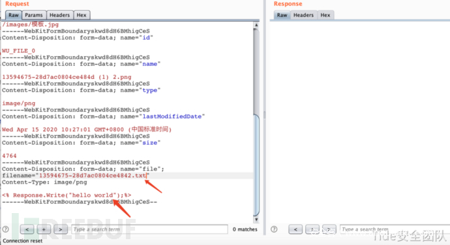Image resolution: width=450 pixels, height=245 pixels.
Task: Focus the Request search term field
Action: coord(149,229)
